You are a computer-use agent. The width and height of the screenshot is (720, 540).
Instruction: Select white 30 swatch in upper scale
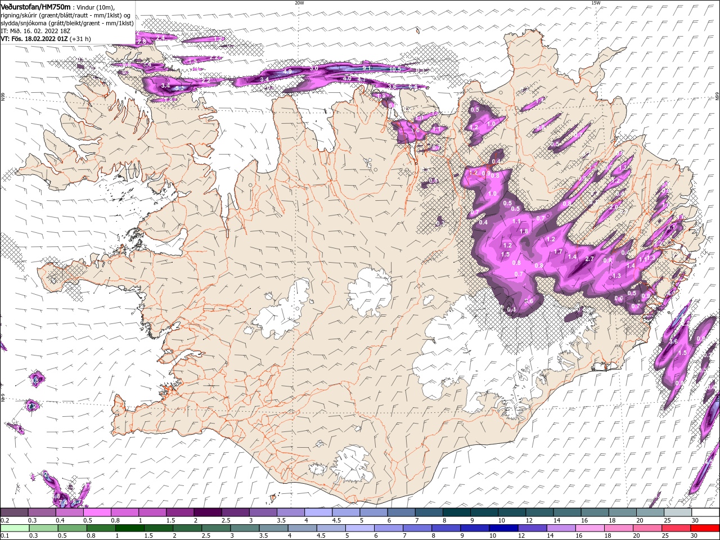tap(705, 512)
